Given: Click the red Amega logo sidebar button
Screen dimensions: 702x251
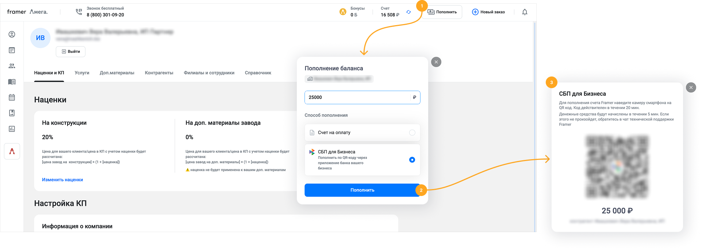Looking at the screenshot, I should pos(12,152).
